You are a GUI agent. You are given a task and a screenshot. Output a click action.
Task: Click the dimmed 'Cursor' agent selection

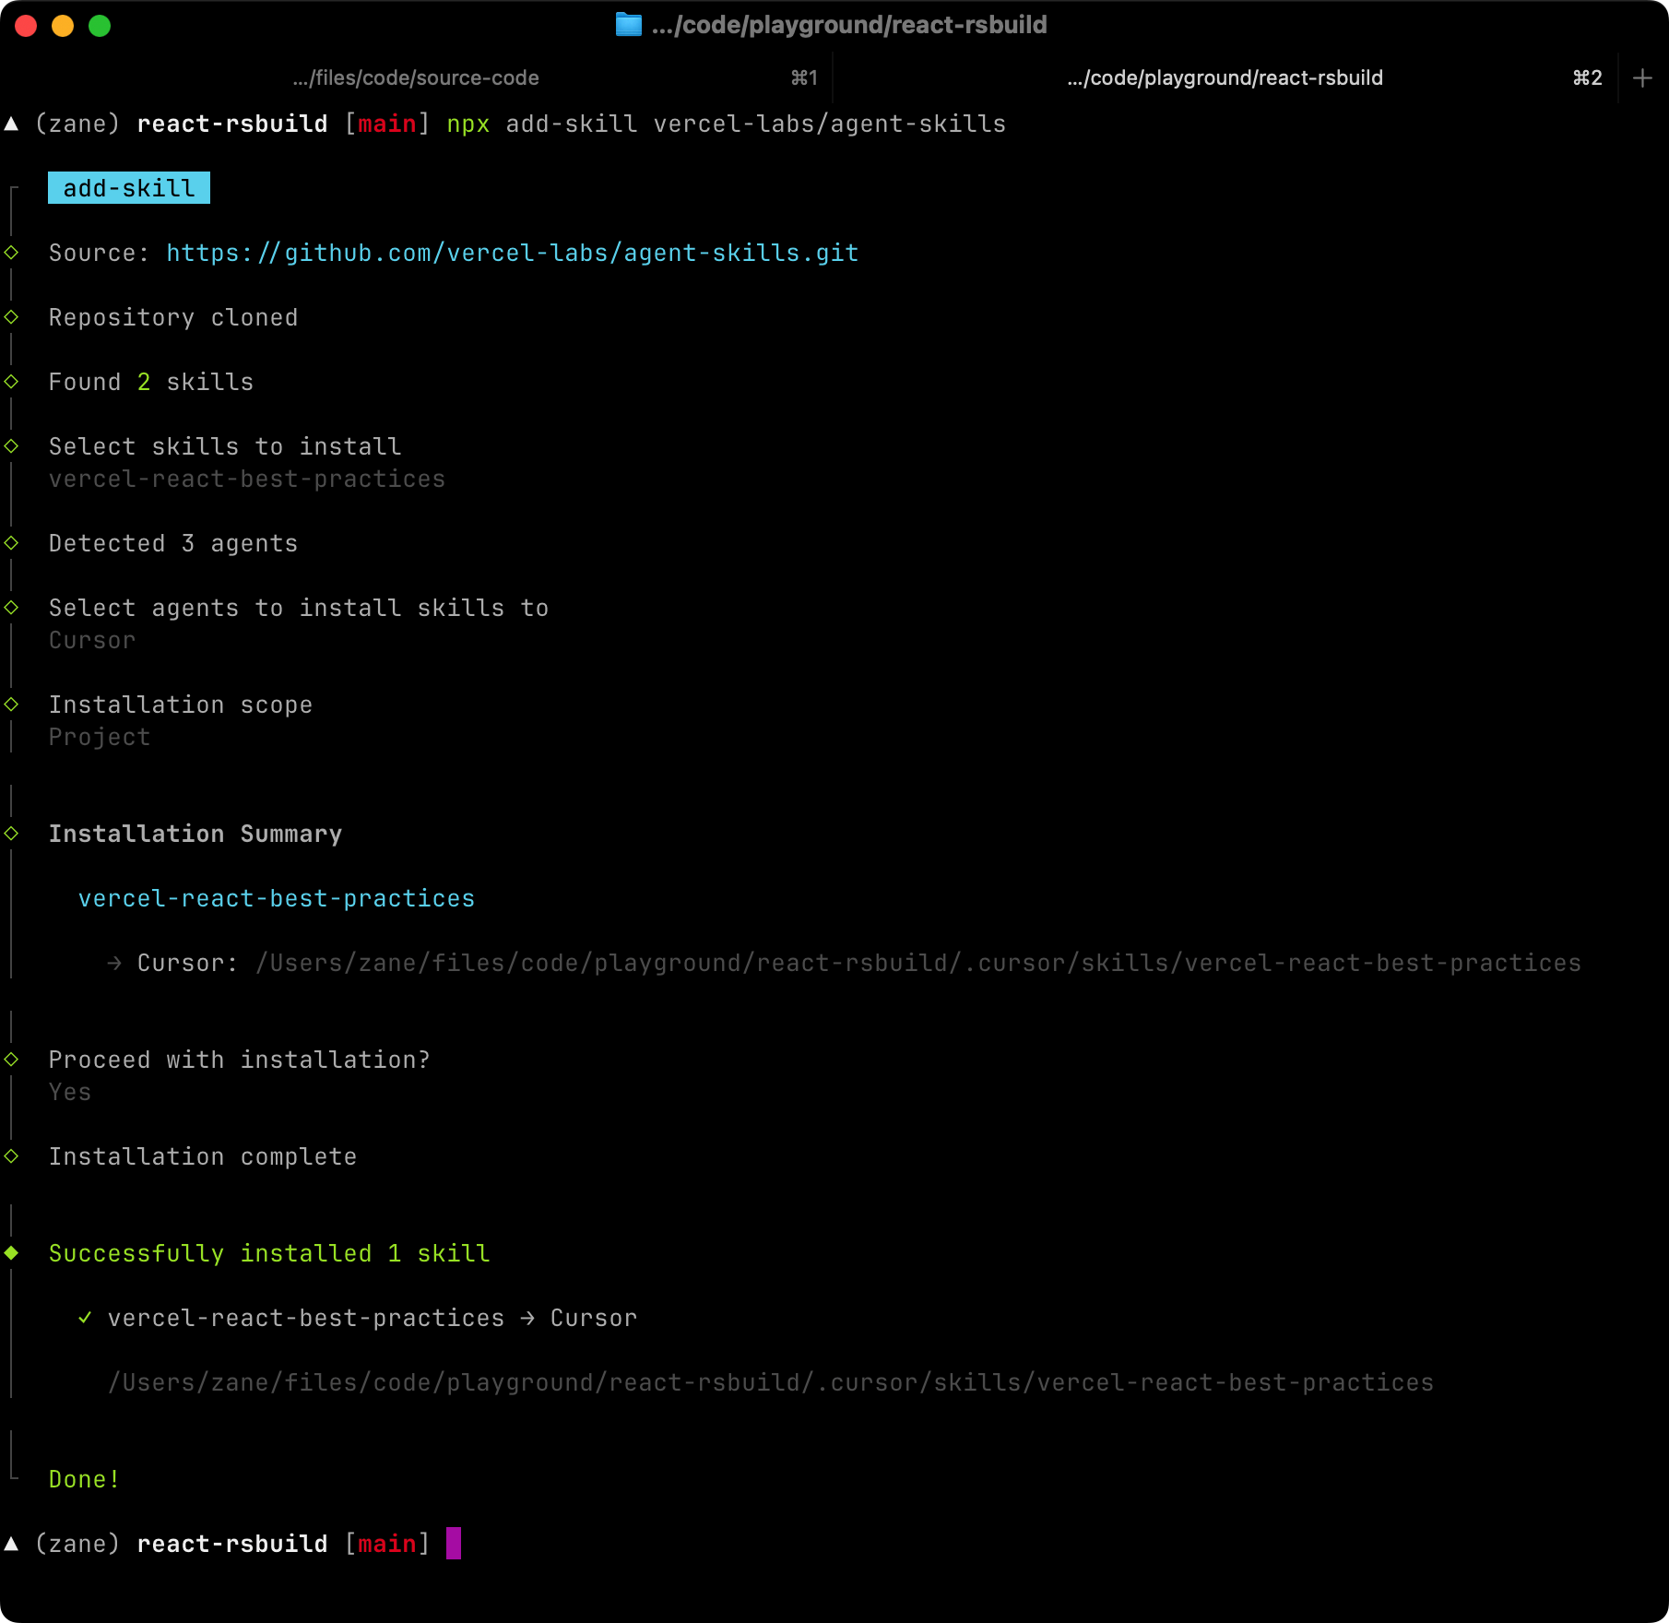(x=92, y=640)
